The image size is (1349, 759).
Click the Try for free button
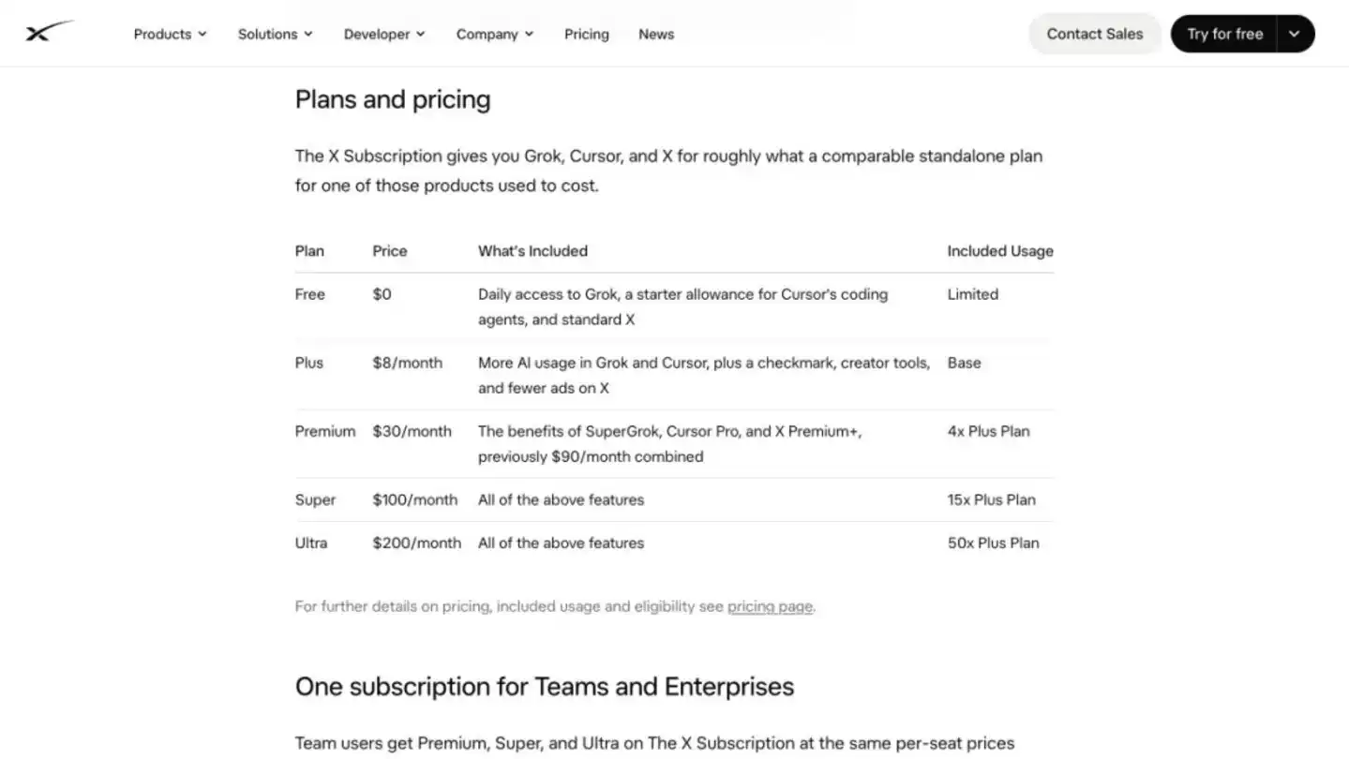coord(1224,34)
